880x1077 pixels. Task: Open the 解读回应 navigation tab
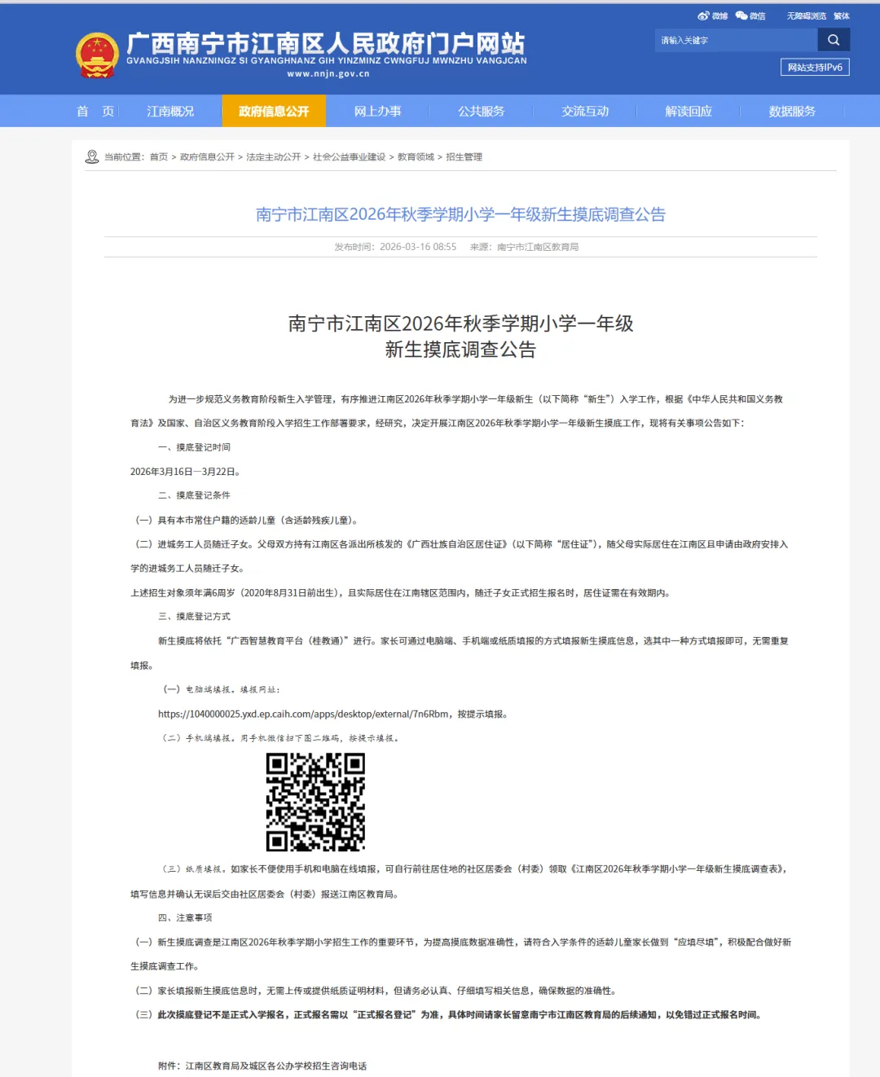click(689, 111)
